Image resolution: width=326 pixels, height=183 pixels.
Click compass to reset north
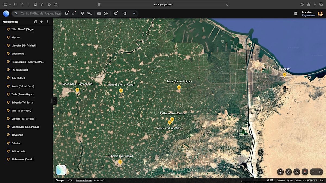(x=305, y=172)
